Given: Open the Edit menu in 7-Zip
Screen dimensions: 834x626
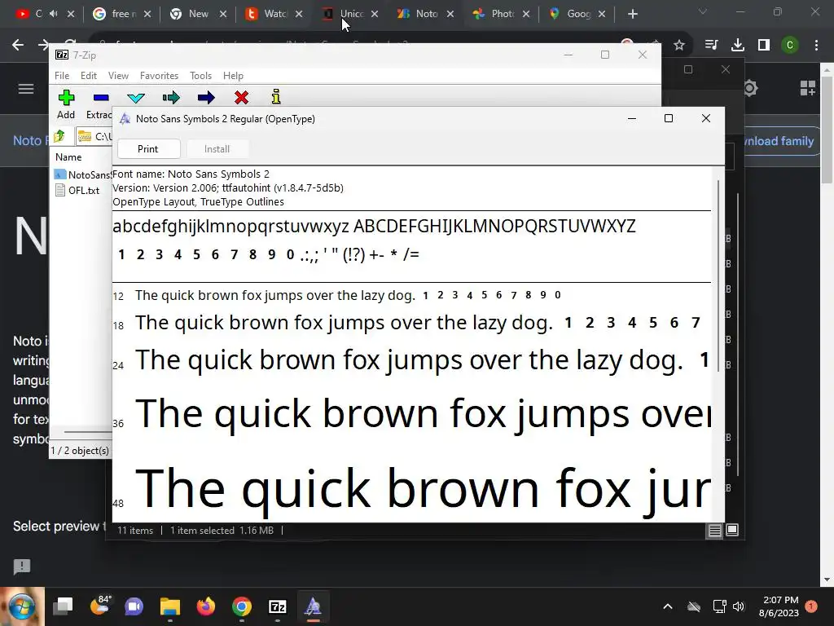Looking at the screenshot, I should click(x=88, y=76).
